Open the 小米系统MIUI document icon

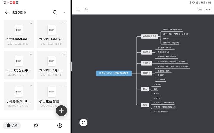point(19,92)
